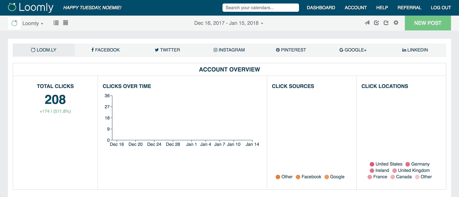
Task: Select the Germany pink legend swatch
Action: (x=408, y=164)
